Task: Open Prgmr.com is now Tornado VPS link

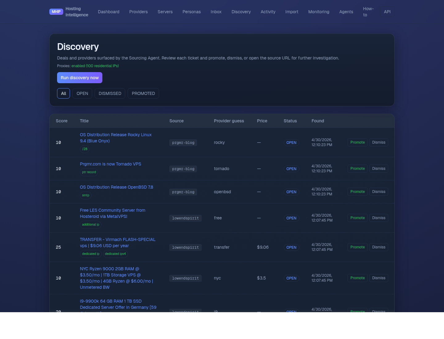Action: click(x=110, y=164)
